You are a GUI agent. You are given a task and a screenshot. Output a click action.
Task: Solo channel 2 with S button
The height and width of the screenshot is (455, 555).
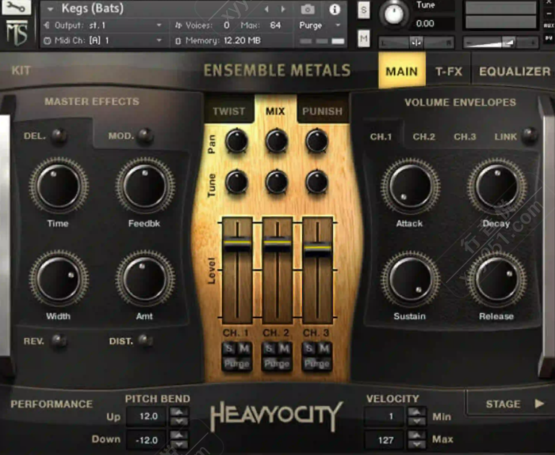[270, 349]
